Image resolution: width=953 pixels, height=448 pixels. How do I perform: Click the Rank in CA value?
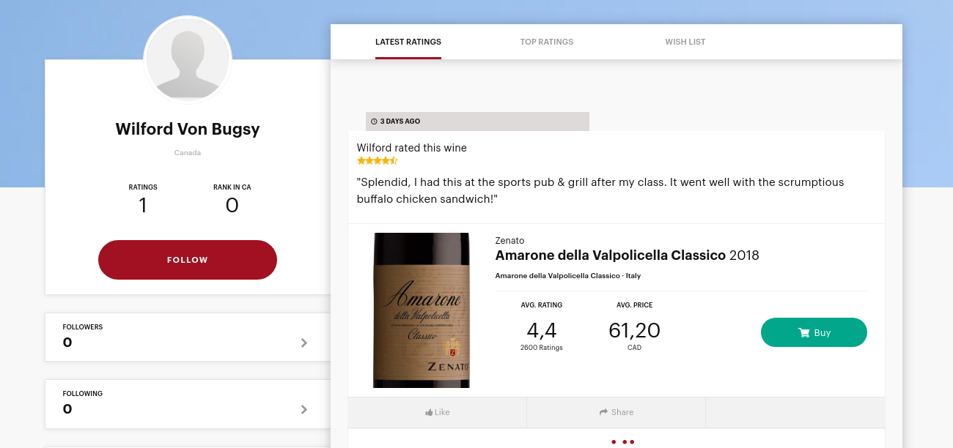click(x=232, y=206)
